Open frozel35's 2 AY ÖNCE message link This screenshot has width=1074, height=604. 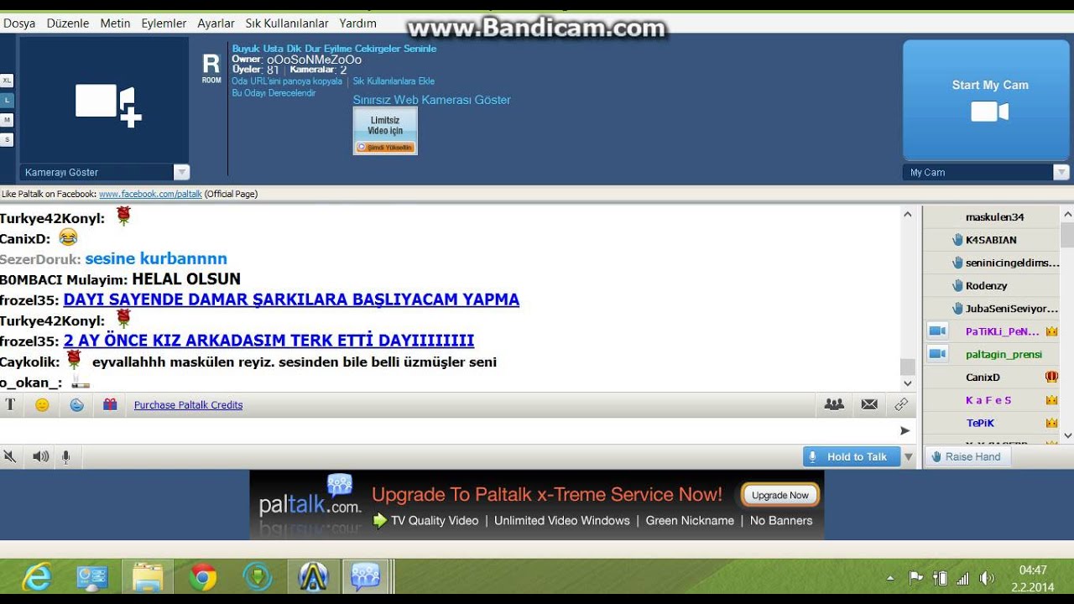pos(268,341)
